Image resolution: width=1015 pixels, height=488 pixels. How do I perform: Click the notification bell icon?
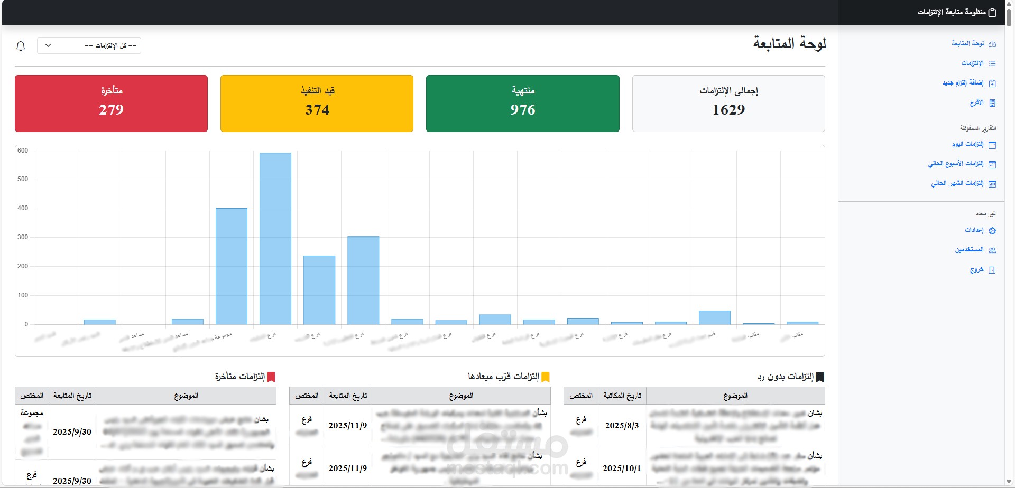tap(21, 46)
